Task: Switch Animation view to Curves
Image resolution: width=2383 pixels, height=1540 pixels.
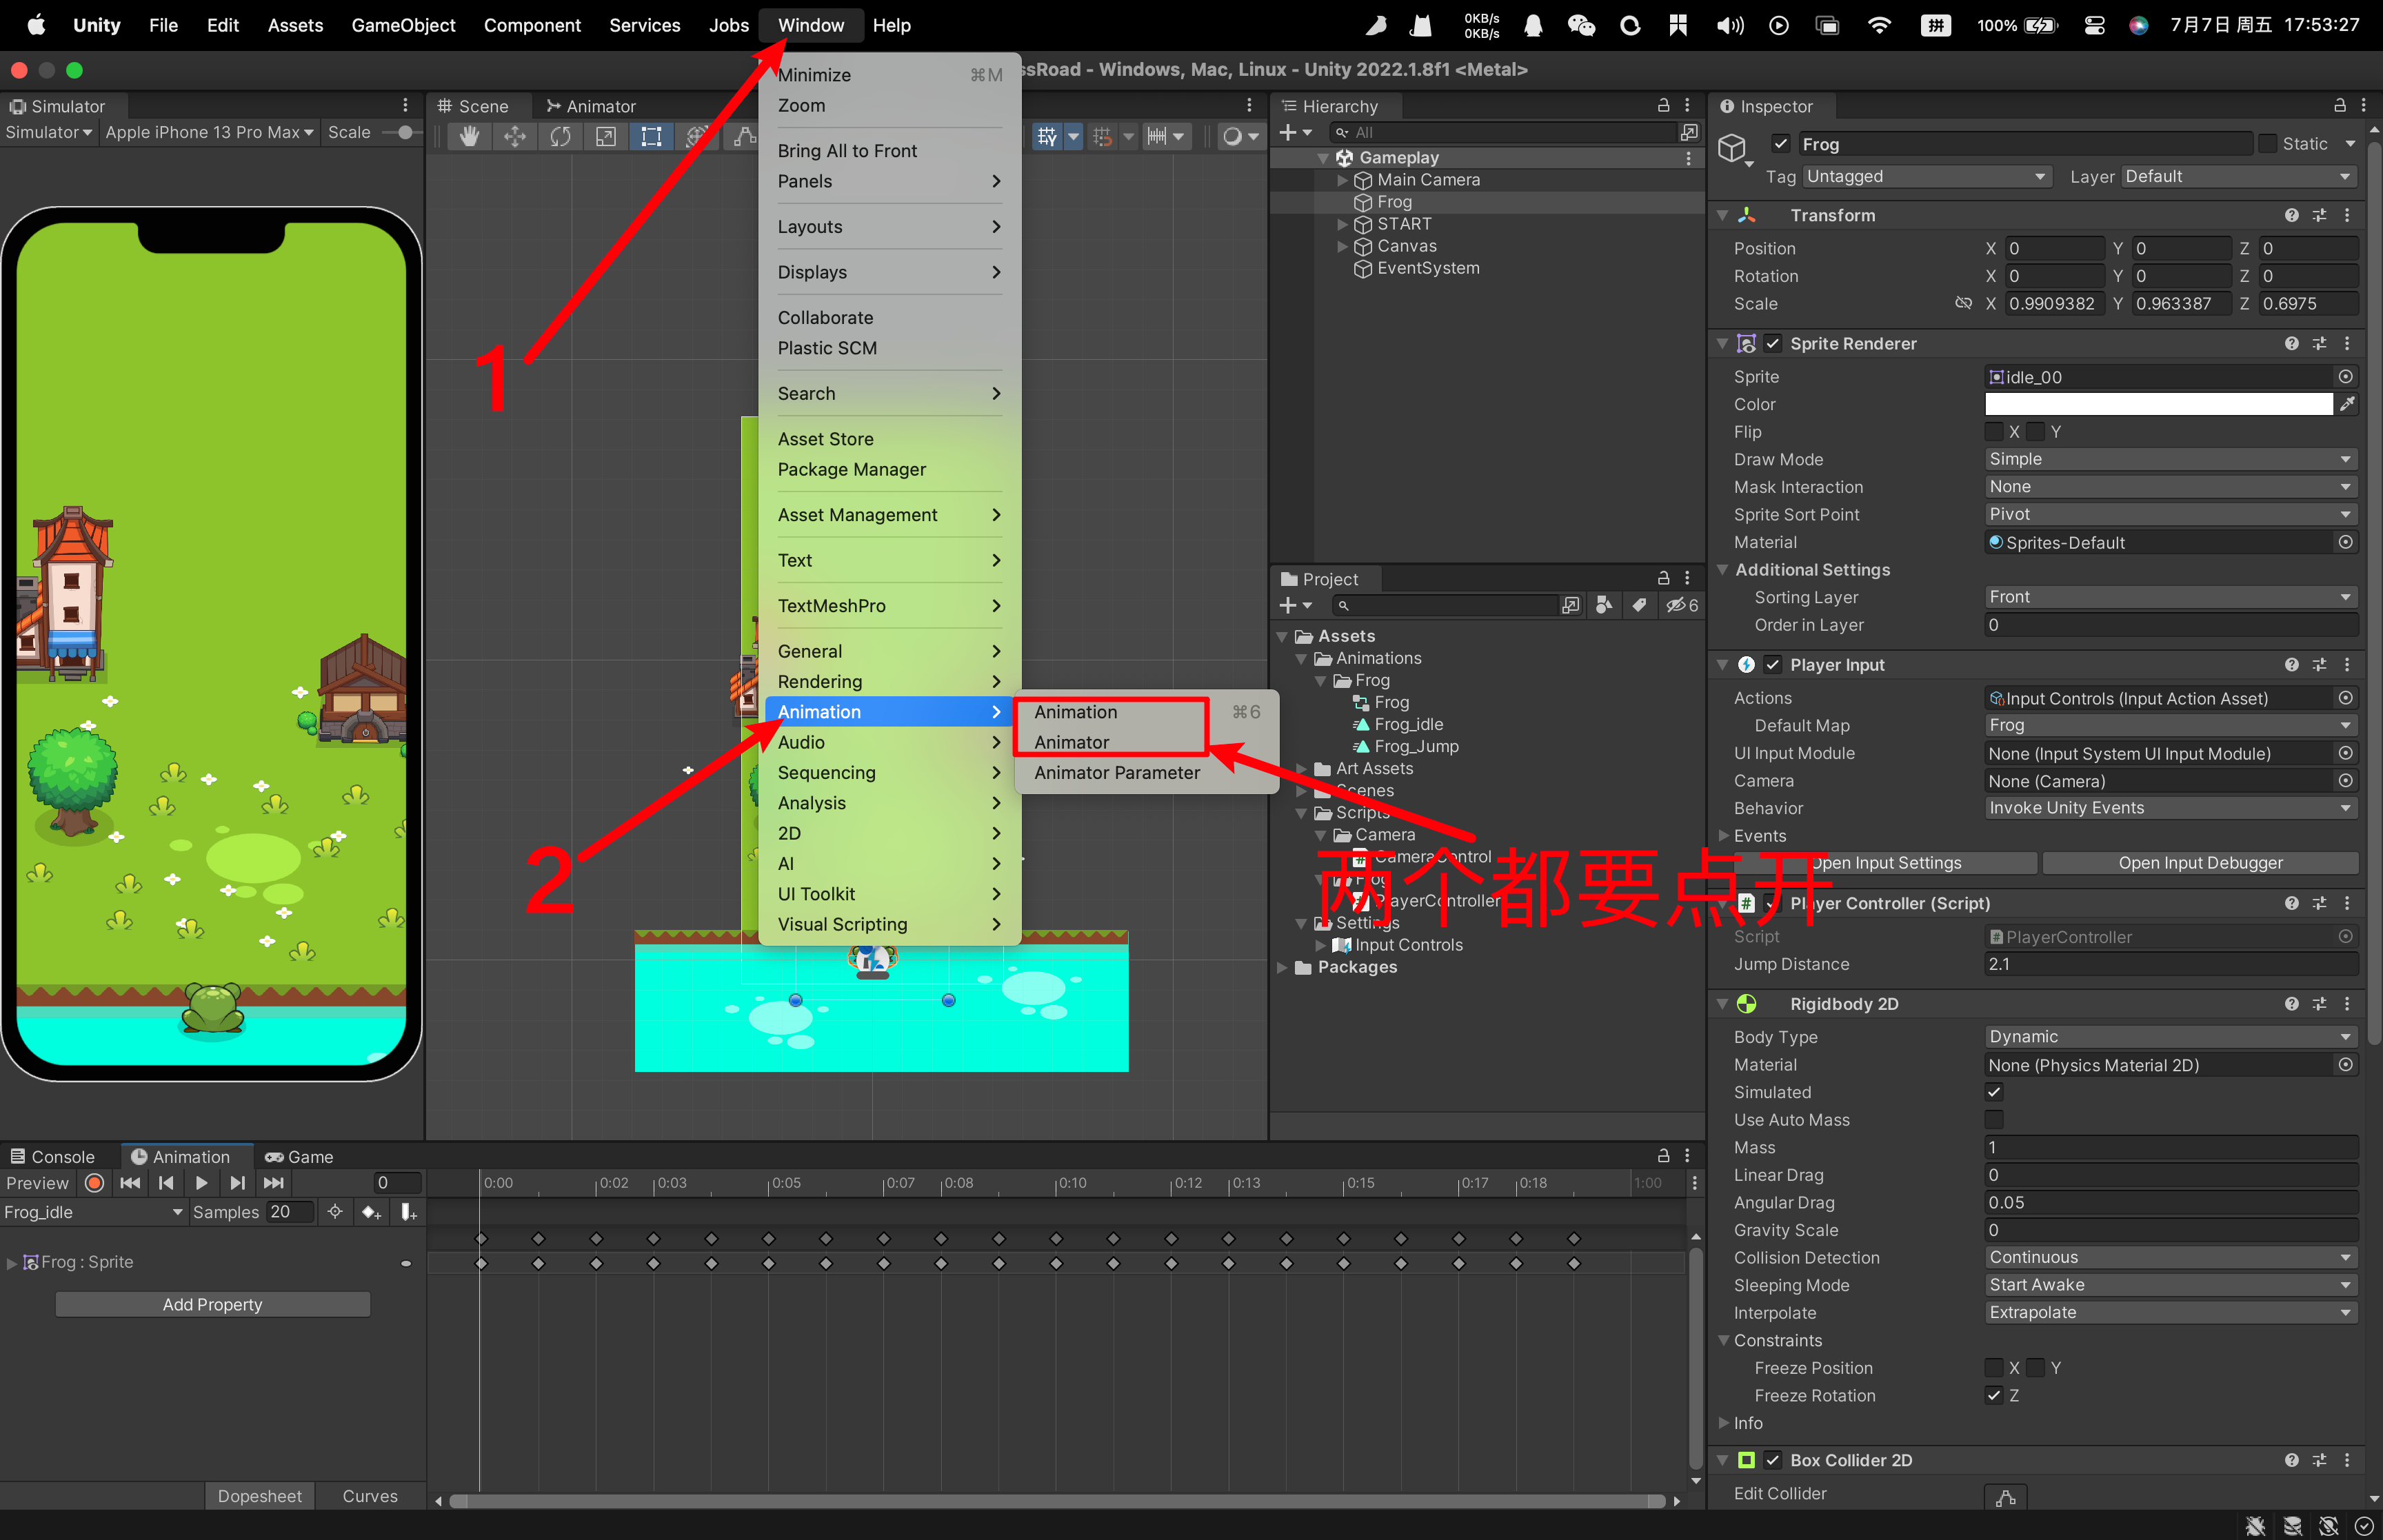Action: pyautogui.click(x=370, y=1496)
